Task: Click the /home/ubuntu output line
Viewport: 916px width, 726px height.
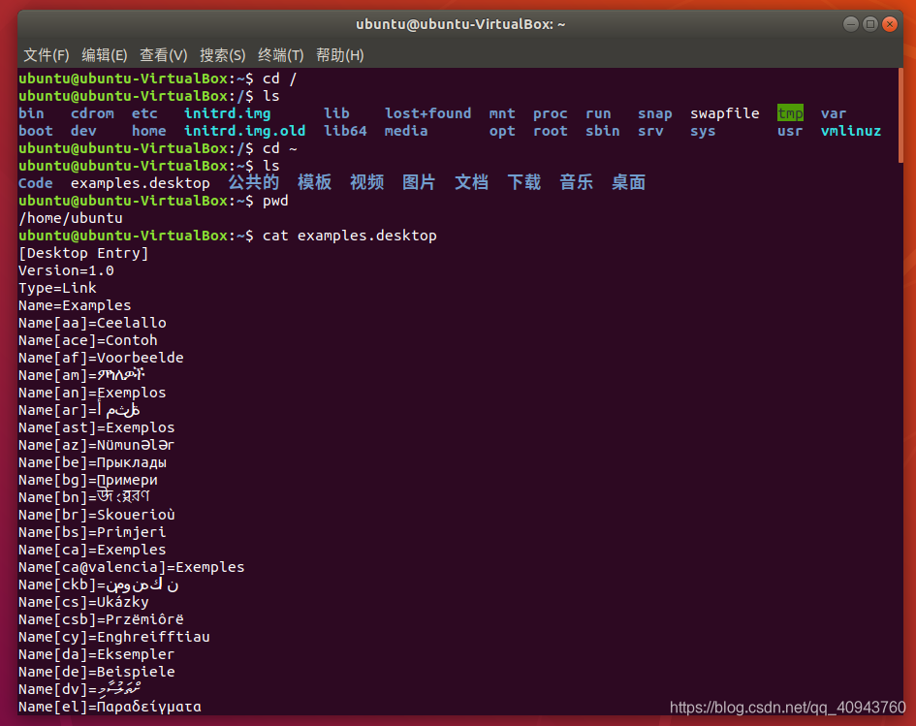Action: tap(71, 218)
